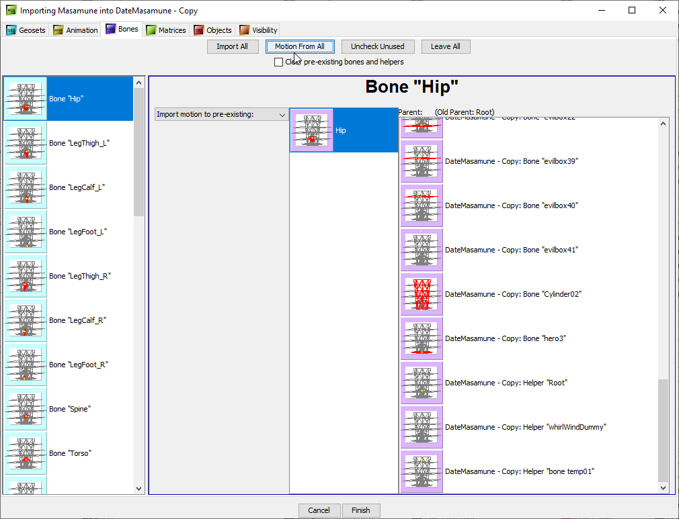Cancel the import dialog
The width and height of the screenshot is (679, 519).
tap(319, 510)
